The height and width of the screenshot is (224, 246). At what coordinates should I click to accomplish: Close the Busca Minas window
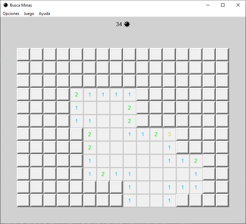point(238,5)
